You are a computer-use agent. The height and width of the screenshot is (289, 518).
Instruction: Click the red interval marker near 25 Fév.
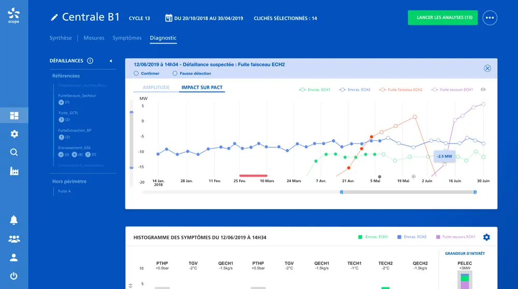click(253, 176)
